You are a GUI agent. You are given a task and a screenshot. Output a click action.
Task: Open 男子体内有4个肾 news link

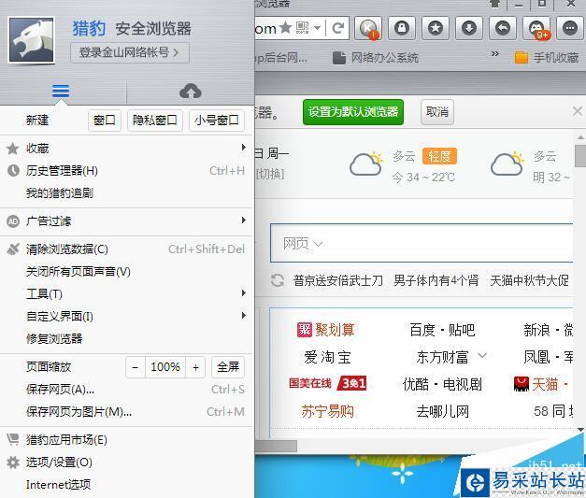tap(436, 280)
